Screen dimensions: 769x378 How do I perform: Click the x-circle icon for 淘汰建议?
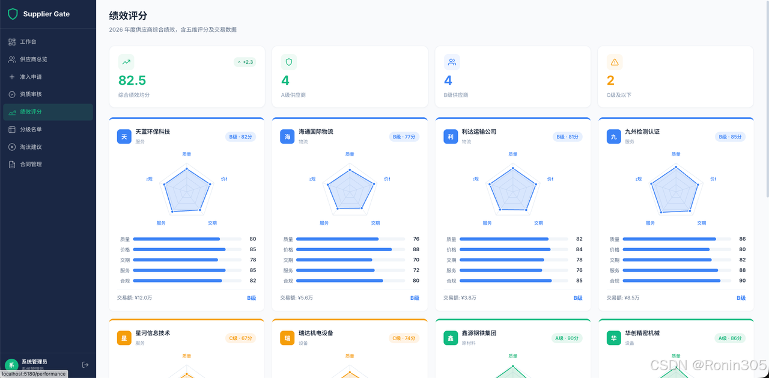(12, 147)
